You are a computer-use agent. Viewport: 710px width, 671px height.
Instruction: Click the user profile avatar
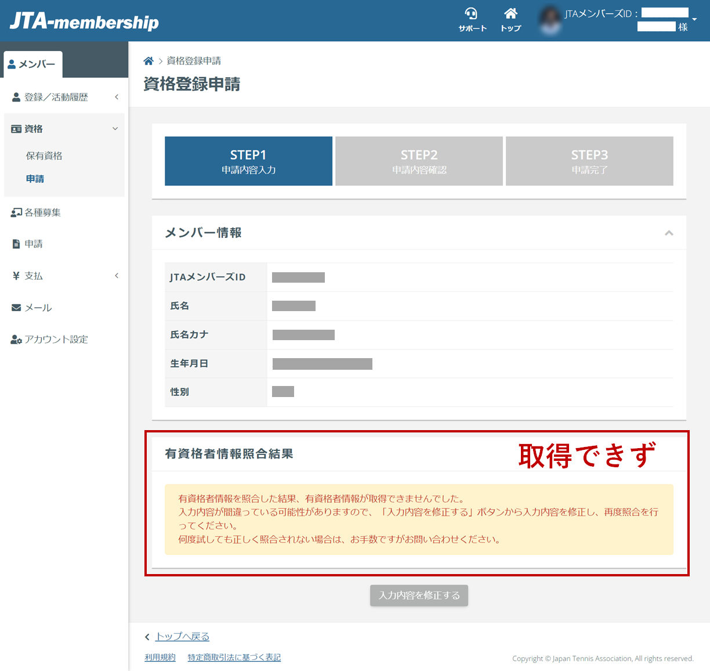(x=550, y=20)
